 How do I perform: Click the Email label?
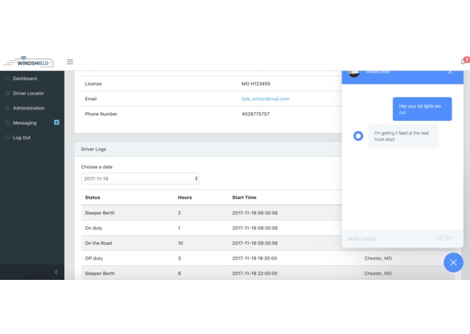(x=91, y=99)
